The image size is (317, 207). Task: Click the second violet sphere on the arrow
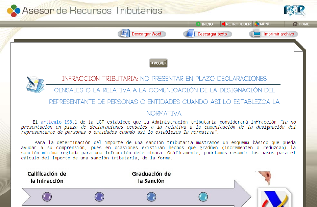[x=99, y=197]
